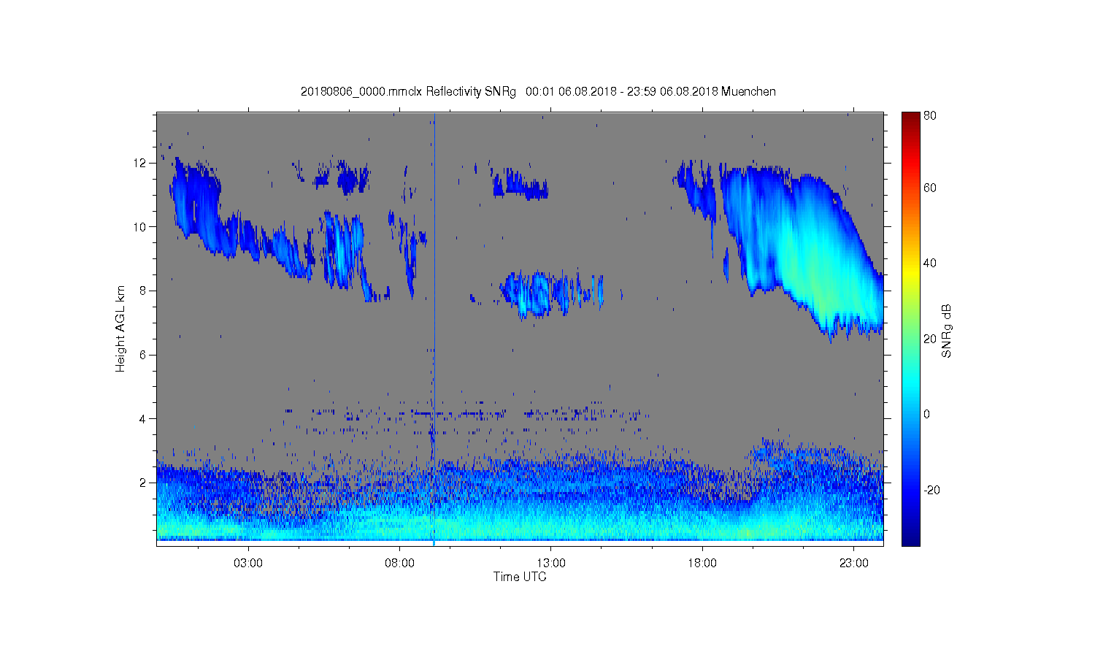Click the 13:00 time tick label
The height and width of the screenshot is (657, 1095).
[x=551, y=564]
